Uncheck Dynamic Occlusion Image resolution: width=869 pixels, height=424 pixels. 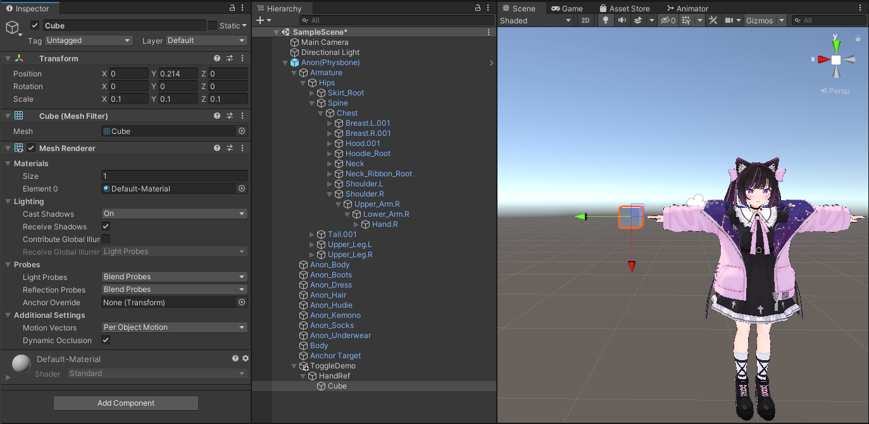[x=106, y=340]
